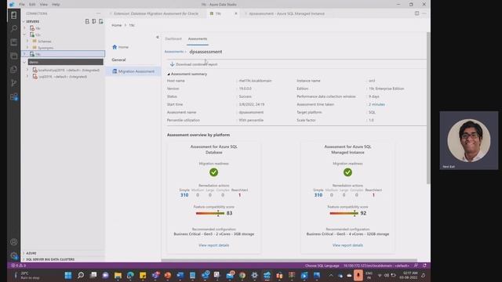The width and height of the screenshot is (502, 282).
Task: Click the Home breadcrumb at the top
Action: pos(117,25)
